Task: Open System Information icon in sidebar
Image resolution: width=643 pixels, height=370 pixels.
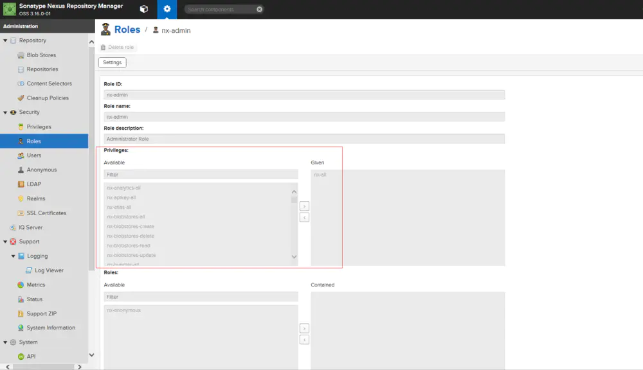Action: click(21, 328)
